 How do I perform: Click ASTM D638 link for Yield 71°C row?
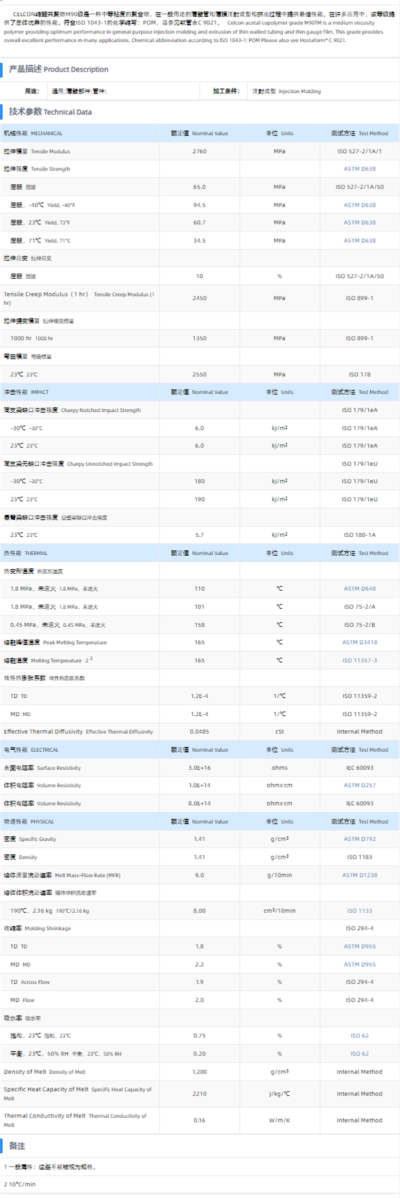[x=359, y=240]
